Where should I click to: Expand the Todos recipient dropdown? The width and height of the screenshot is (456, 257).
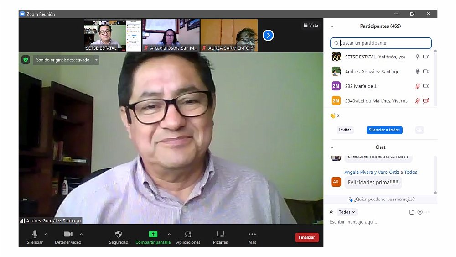(347, 212)
